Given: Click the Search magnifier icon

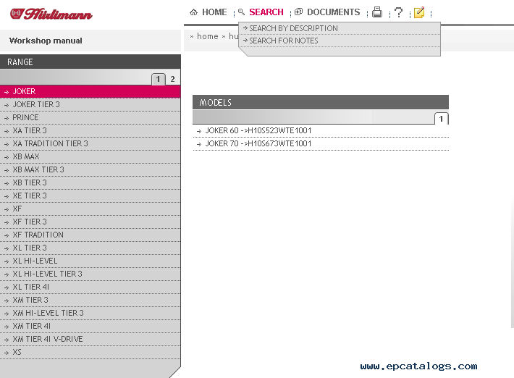Looking at the screenshot, I should click(x=242, y=12).
